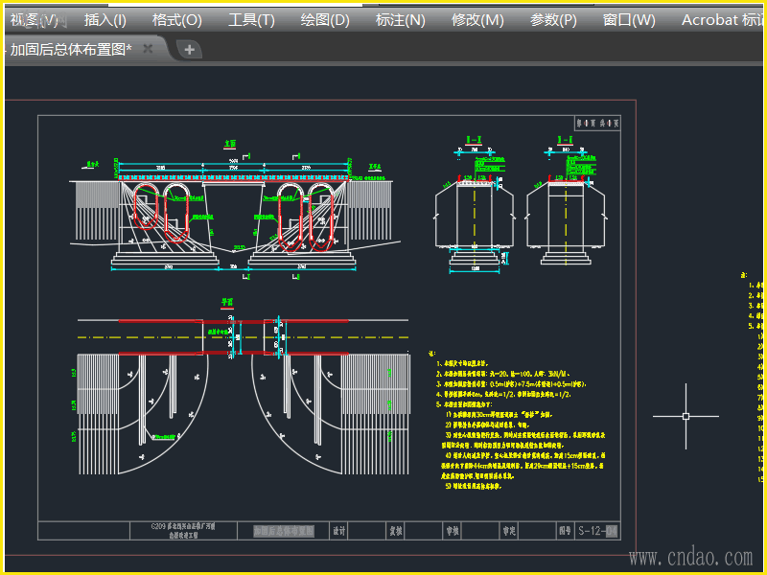Open the 视图(V) menu
Screen dimensions: 767x575
pos(34,19)
